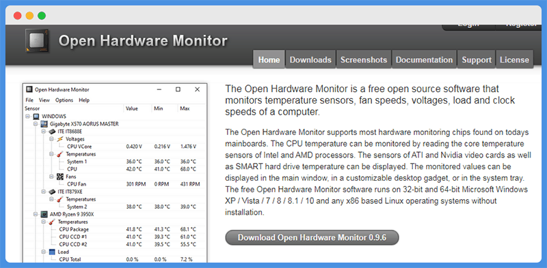Click the 1.476 V max value
Viewport: 547px width, 268px height.
pyautogui.click(x=189, y=147)
